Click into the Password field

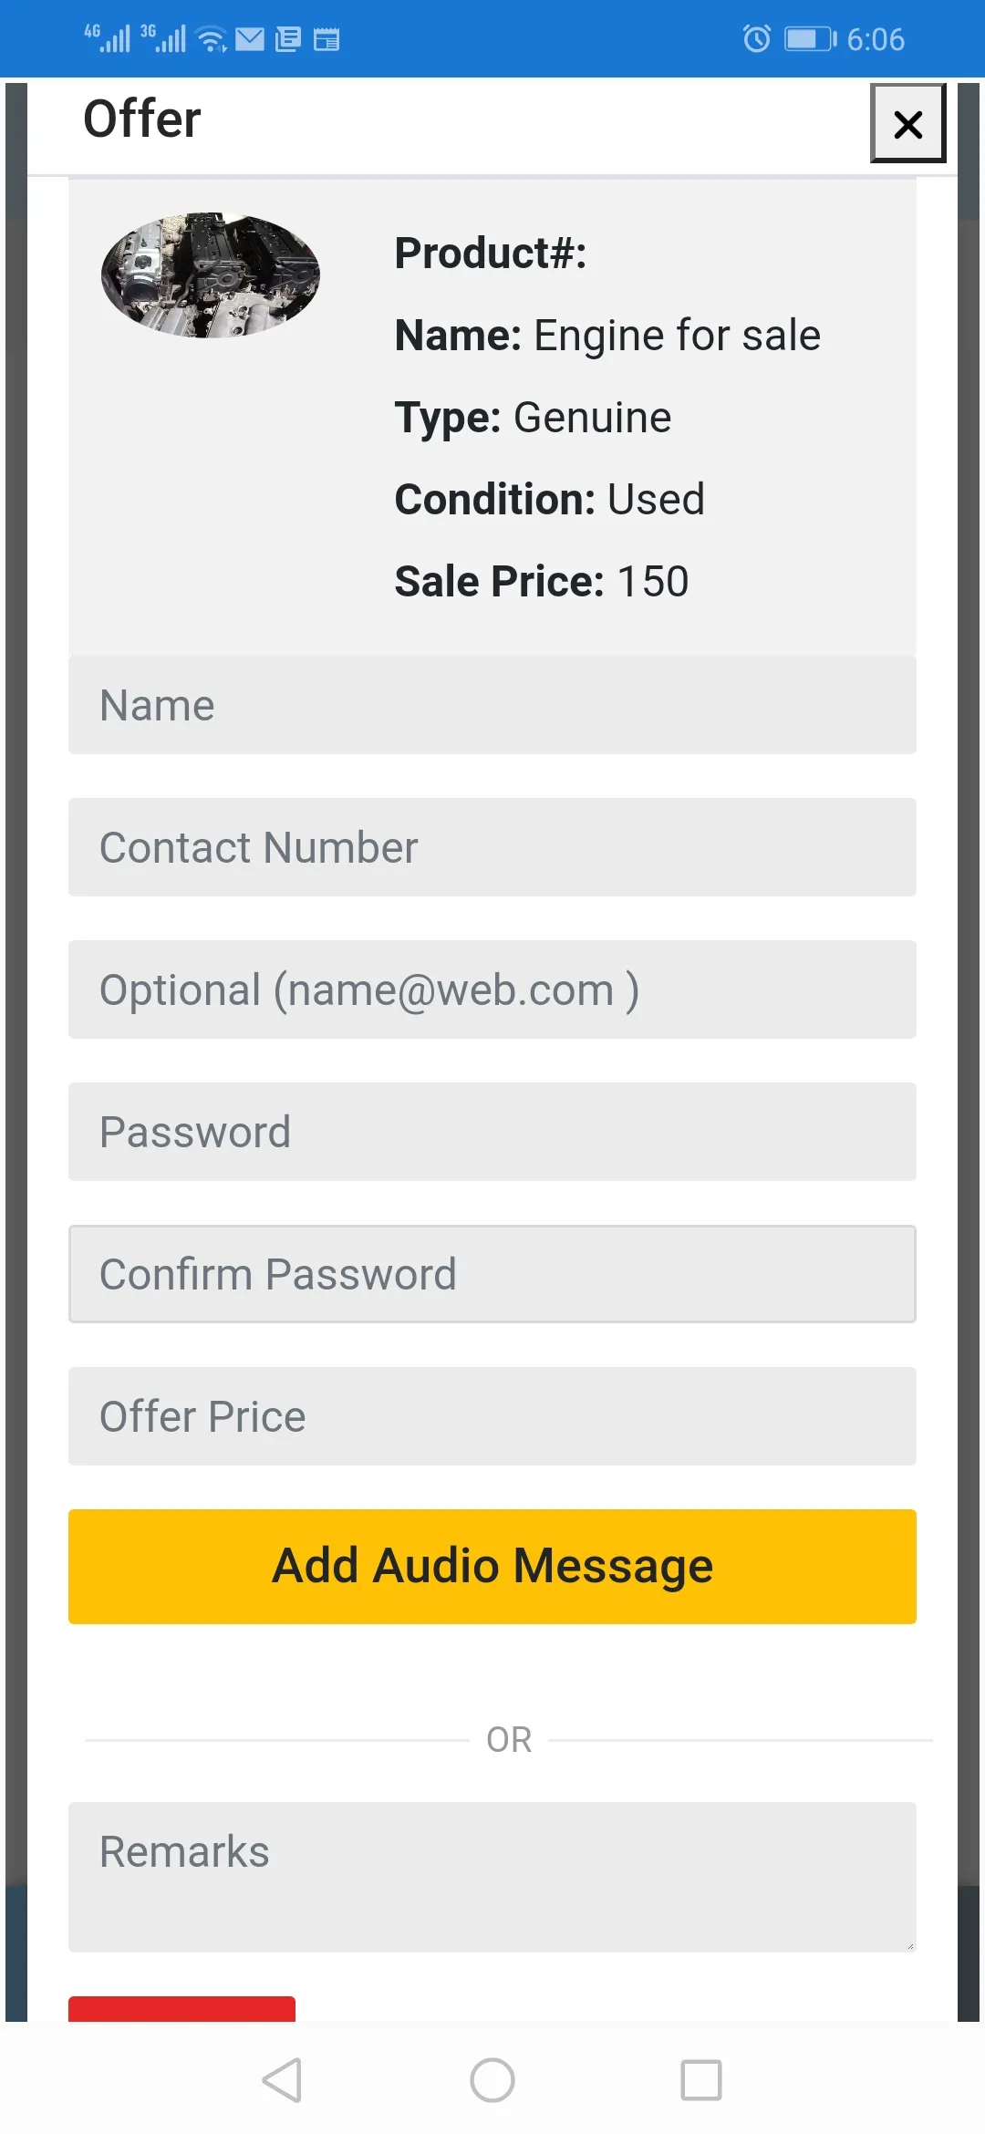[x=493, y=1132]
